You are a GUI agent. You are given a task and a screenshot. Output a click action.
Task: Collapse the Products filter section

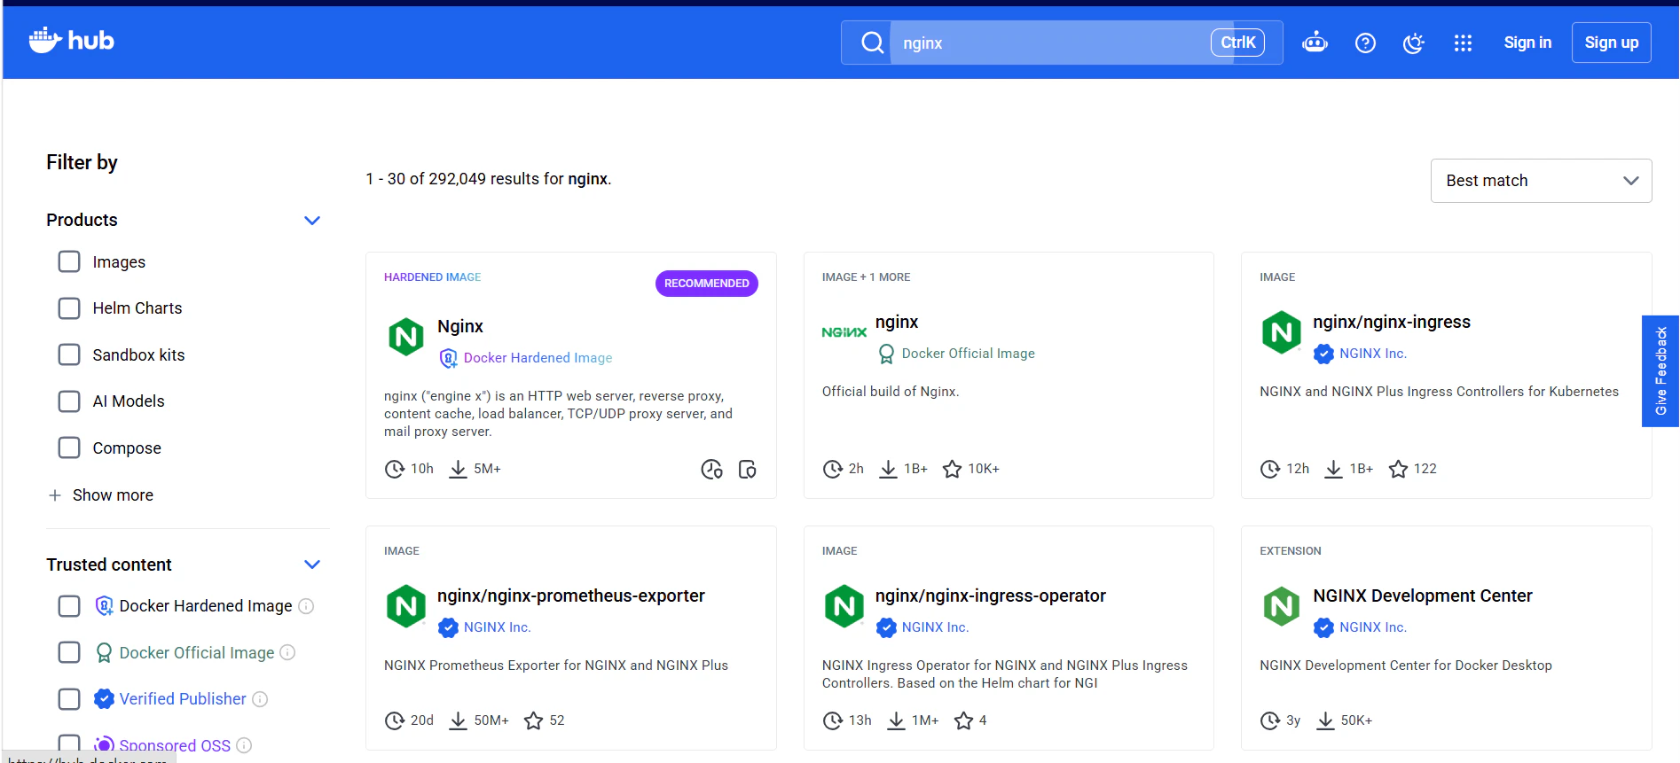(x=312, y=220)
